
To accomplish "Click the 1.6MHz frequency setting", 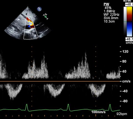I will [x=109, y=11].
